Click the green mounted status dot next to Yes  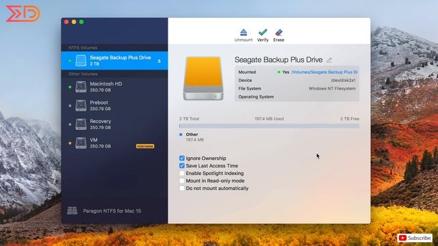[x=279, y=72]
